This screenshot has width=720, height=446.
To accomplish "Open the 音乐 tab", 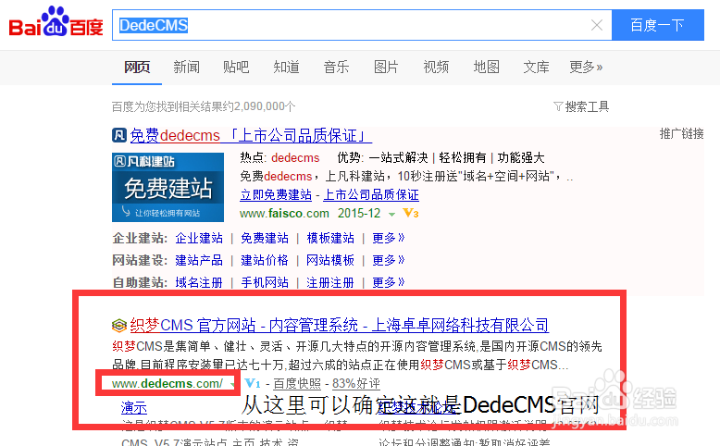I will pyautogui.click(x=336, y=67).
